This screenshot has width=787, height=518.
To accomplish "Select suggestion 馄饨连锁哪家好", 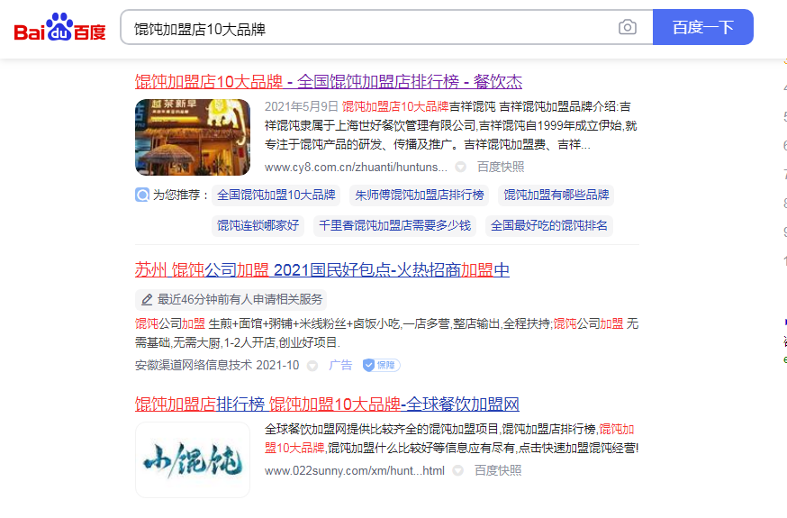I will point(258,225).
